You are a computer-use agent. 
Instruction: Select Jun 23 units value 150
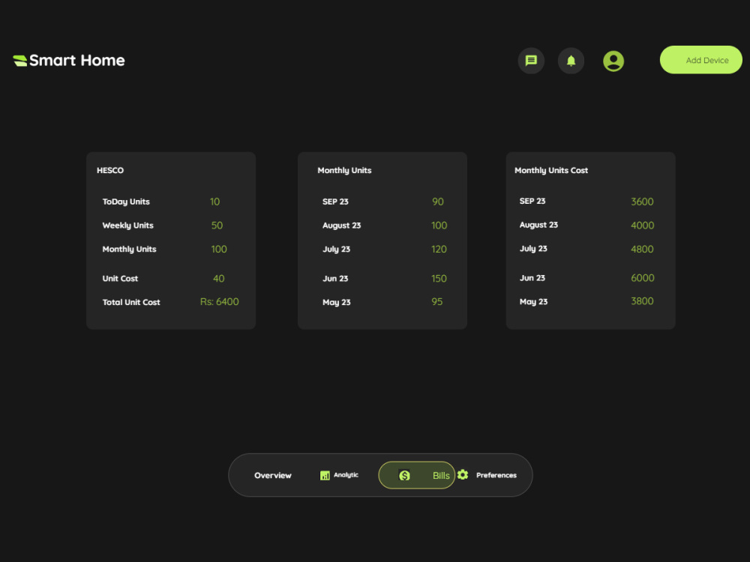pyautogui.click(x=439, y=278)
